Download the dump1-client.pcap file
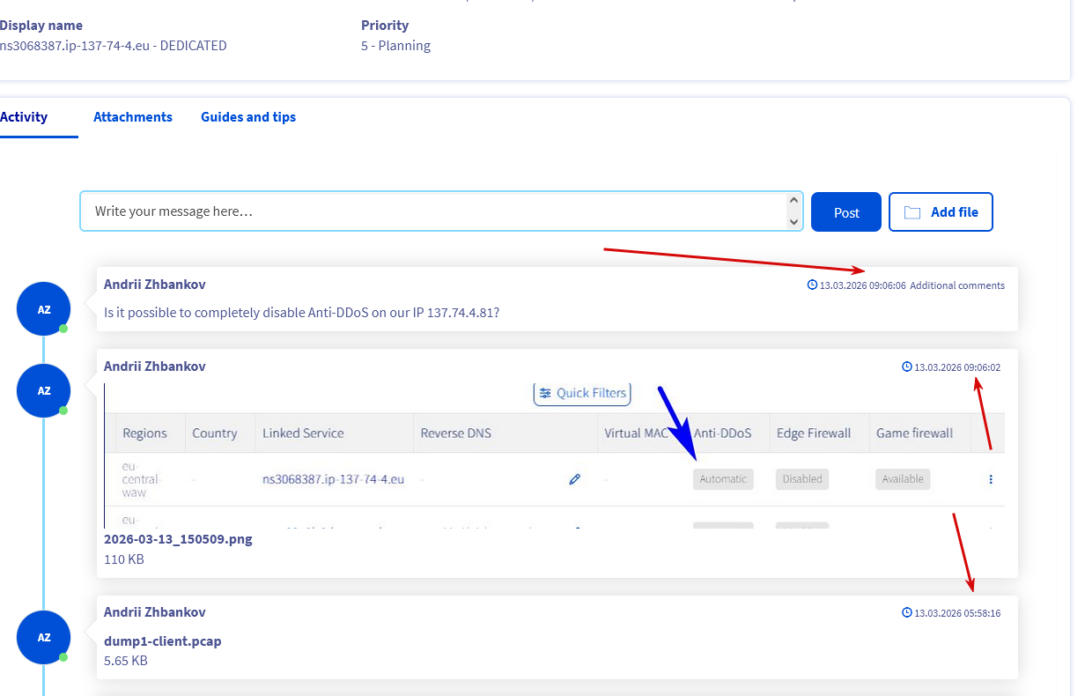Screen dimensions: 1085x696 [x=162, y=641]
